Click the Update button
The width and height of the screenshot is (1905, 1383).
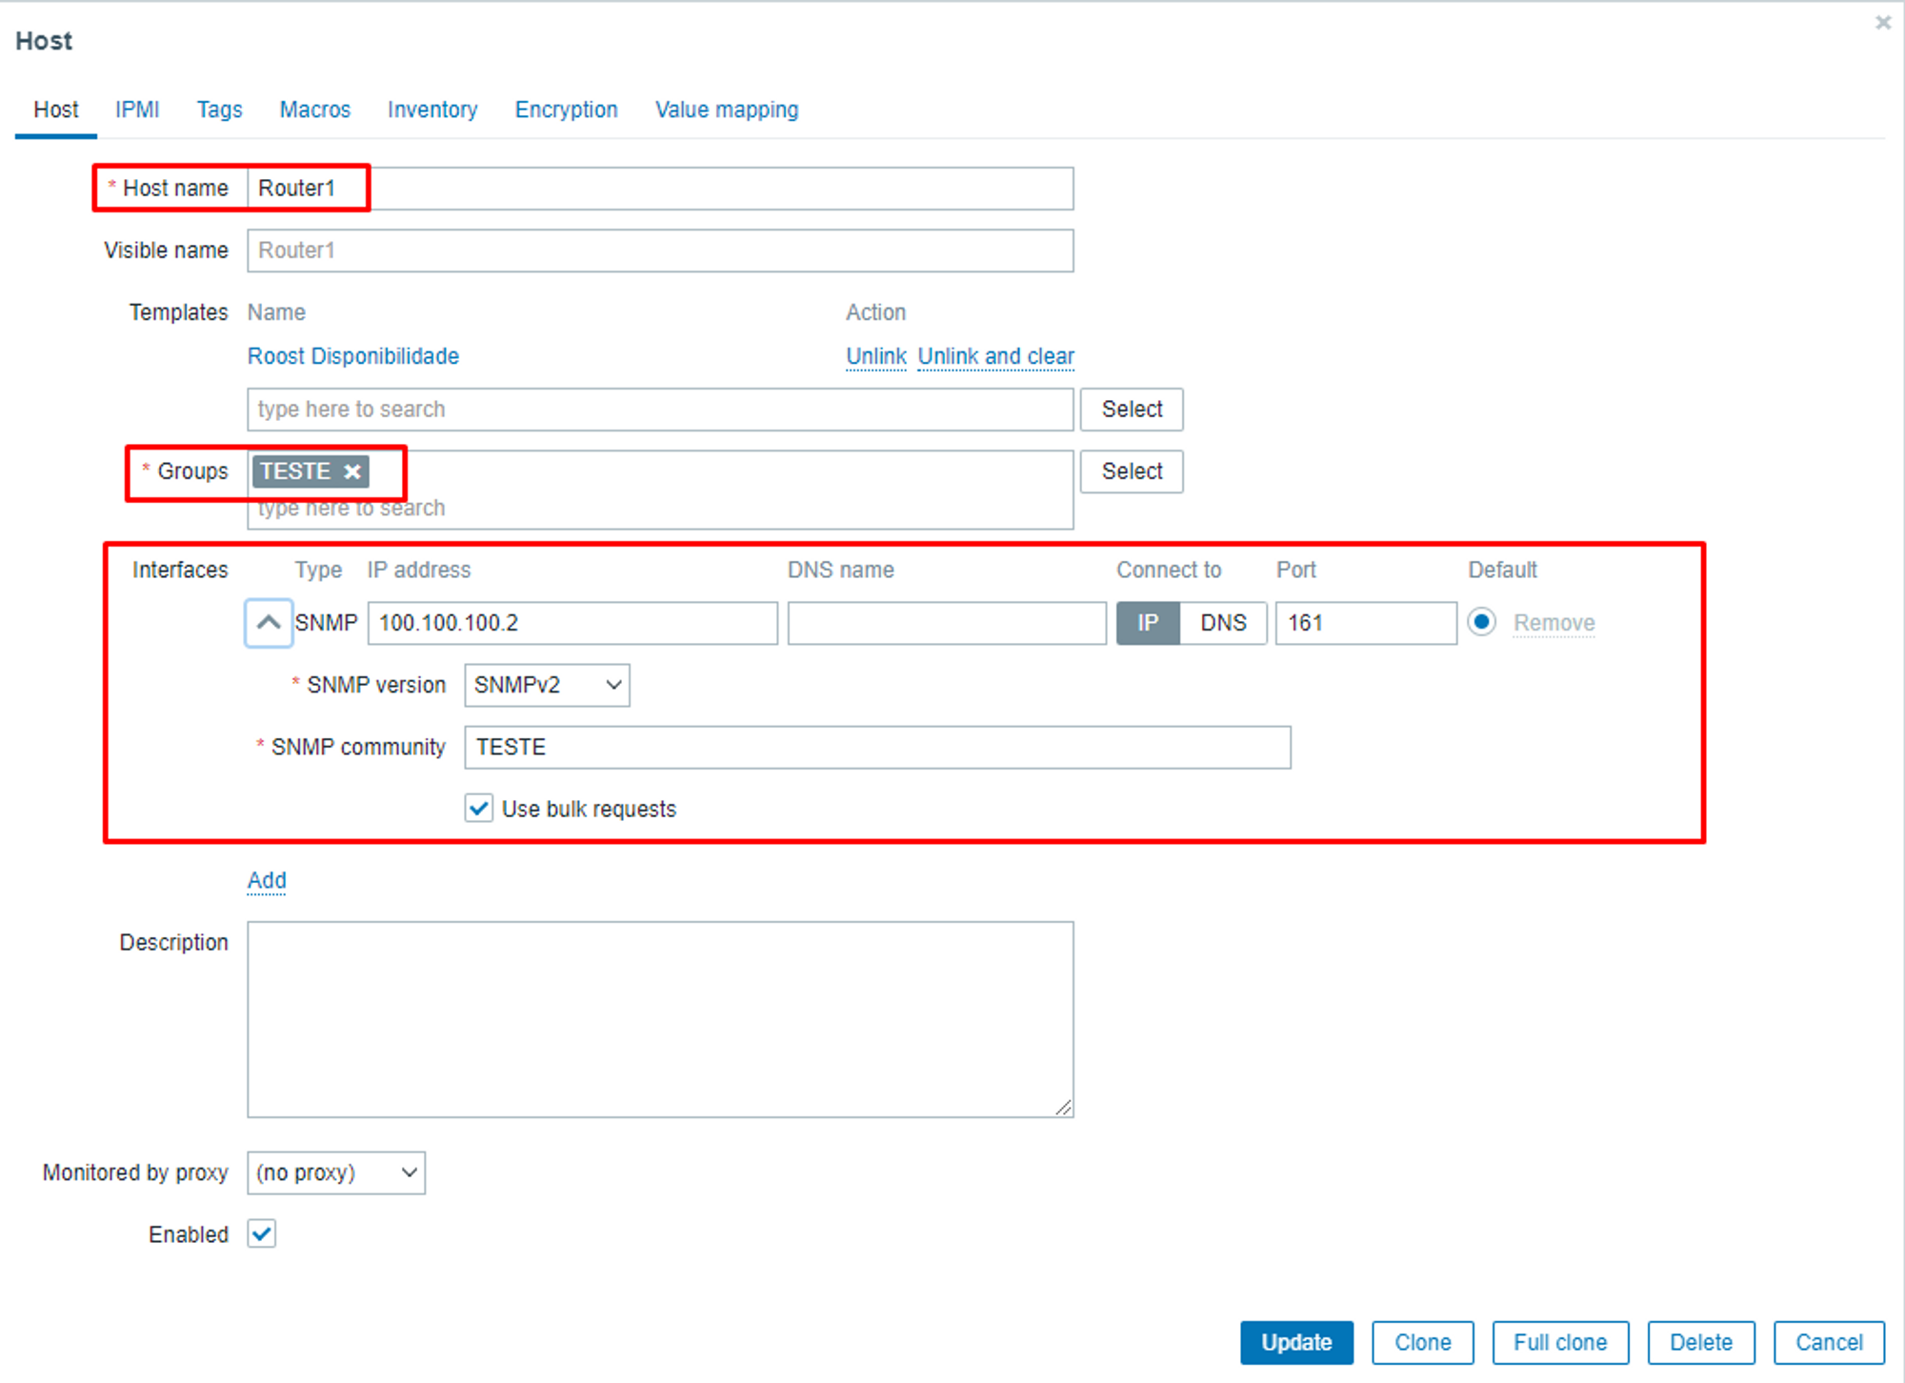[x=1296, y=1342]
